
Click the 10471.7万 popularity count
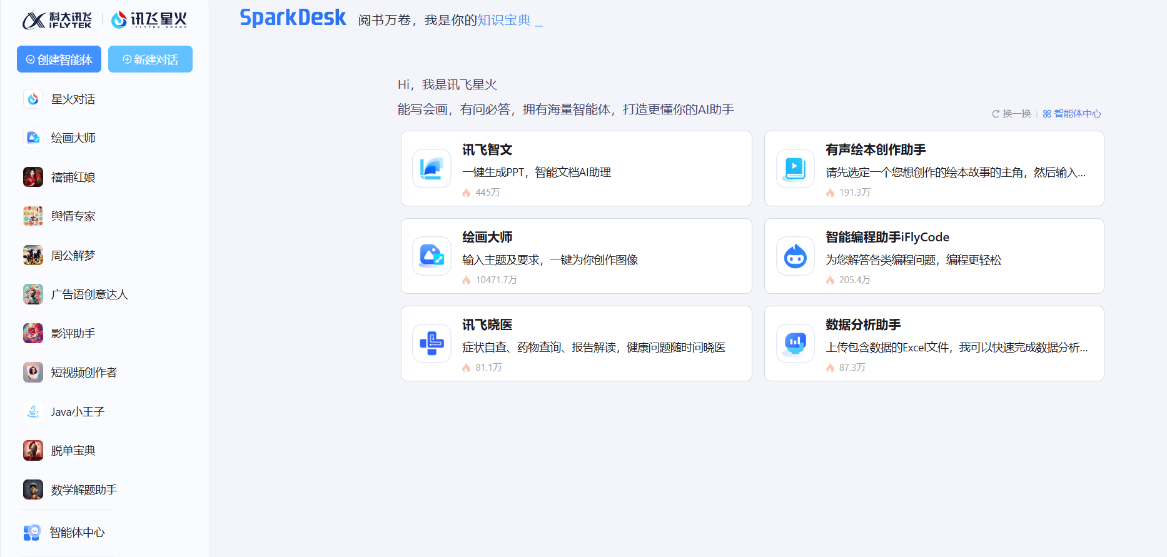(496, 280)
